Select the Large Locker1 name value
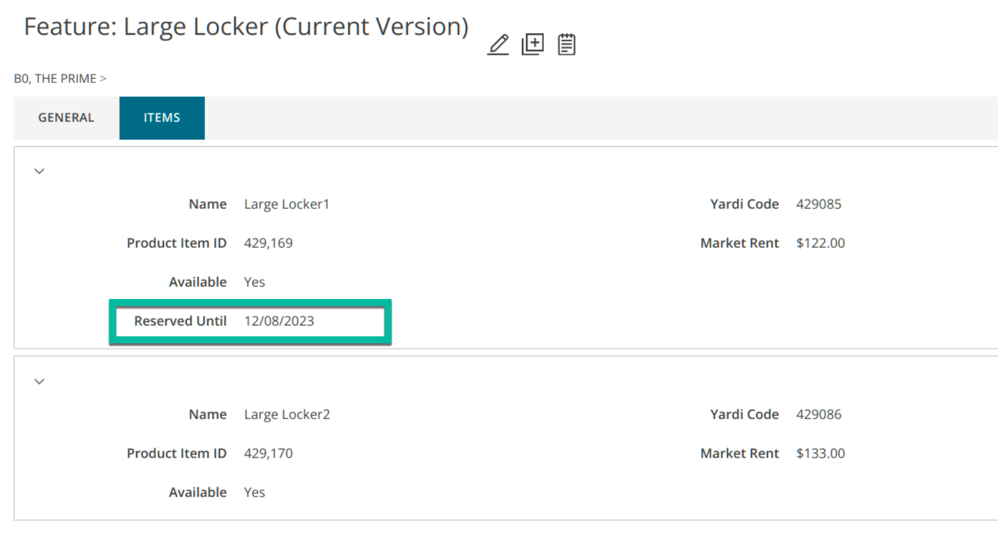Screen dimensions: 998x557 click(x=286, y=204)
